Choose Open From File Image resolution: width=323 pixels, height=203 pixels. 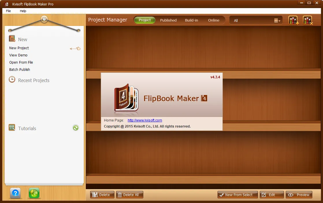21,62
